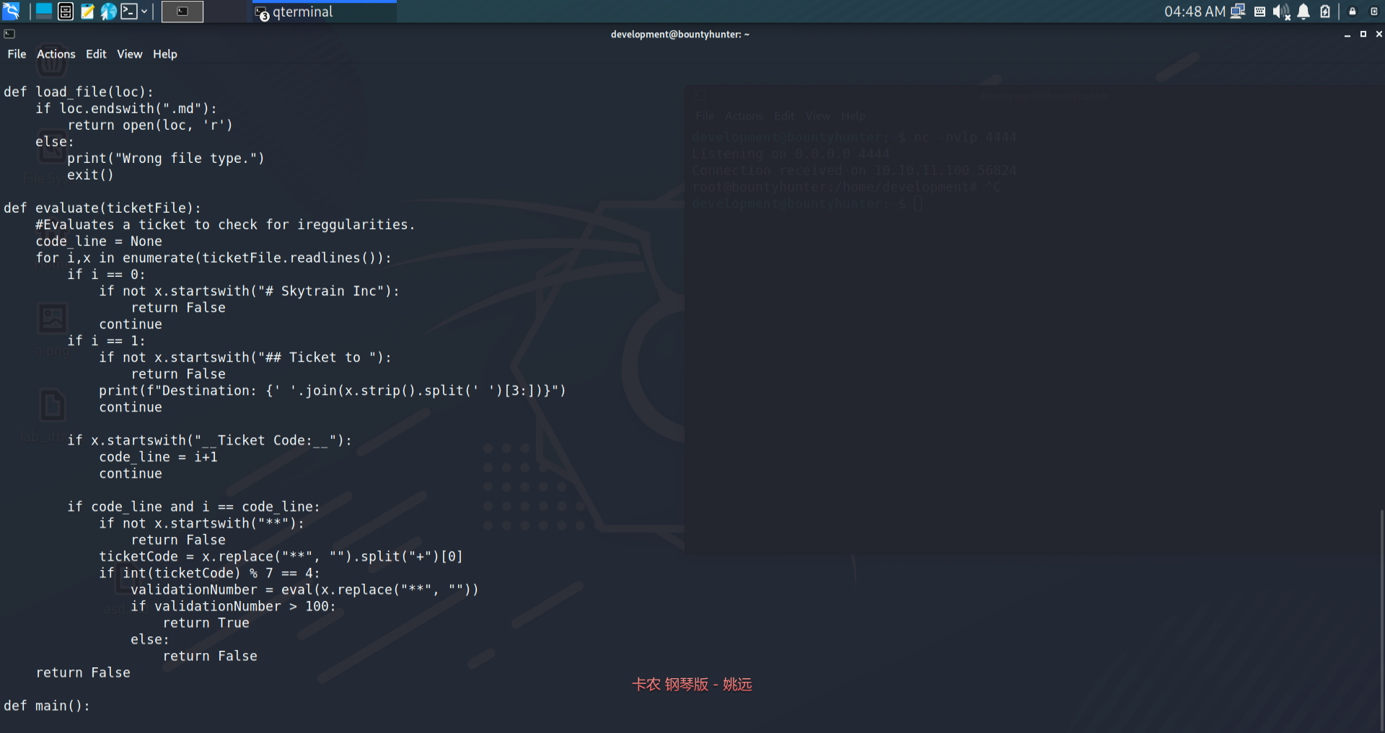Image resolution: width=1385 pixels, height=733 pixels.
Task: Click the 'print("Wrong file type.")' line
Action: pos(166,159)
